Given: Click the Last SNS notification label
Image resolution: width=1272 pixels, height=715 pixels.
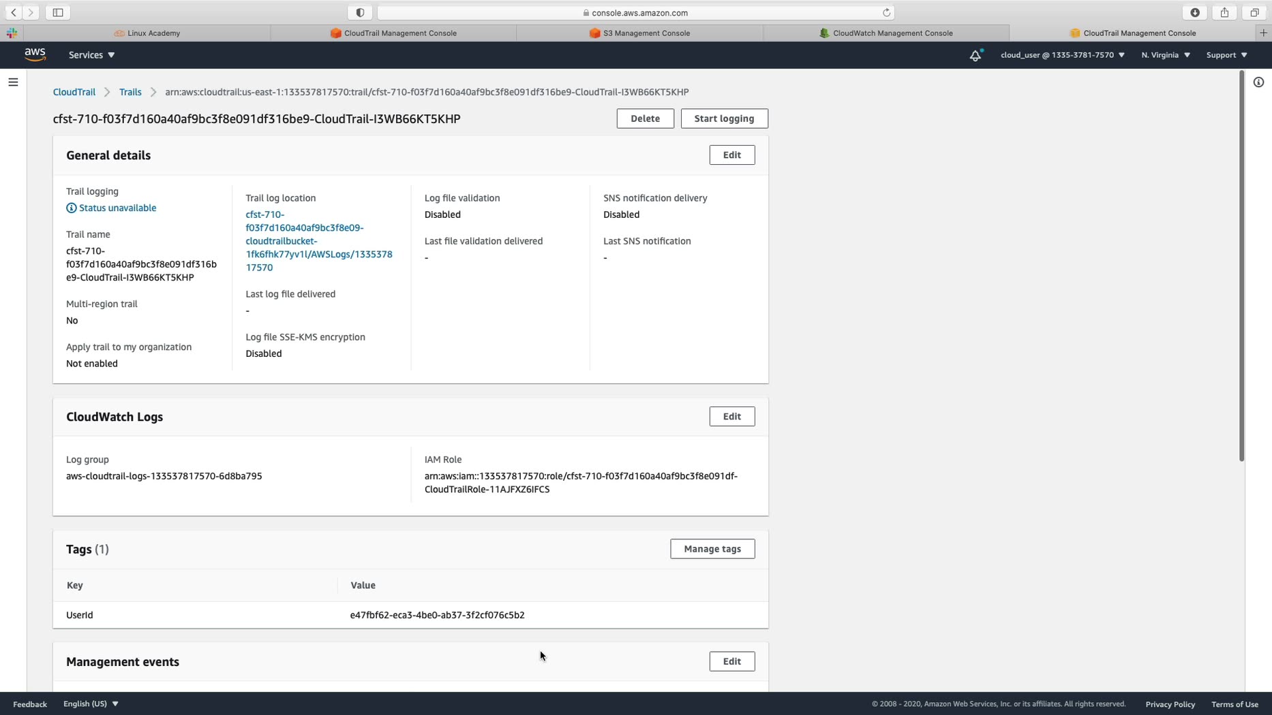Looking at the screenshot, I should [x=647, y=241].
